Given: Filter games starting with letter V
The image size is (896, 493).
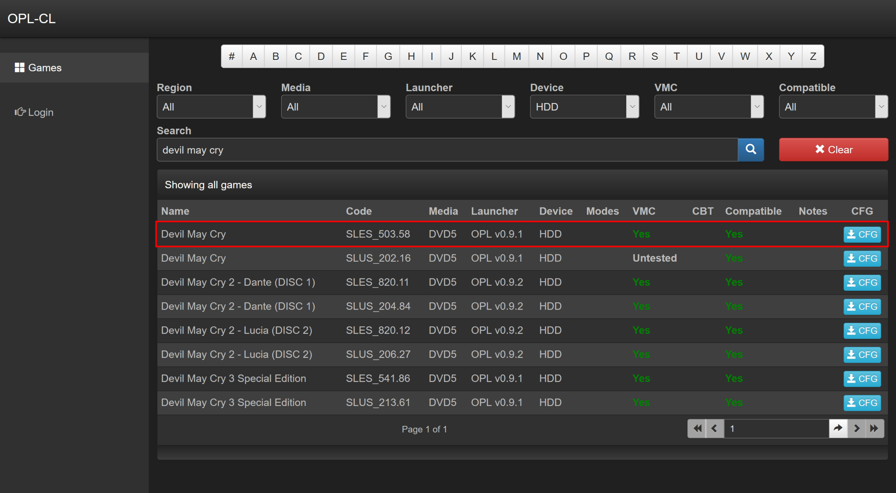Looking at the screenshot, I should [721, 56].
